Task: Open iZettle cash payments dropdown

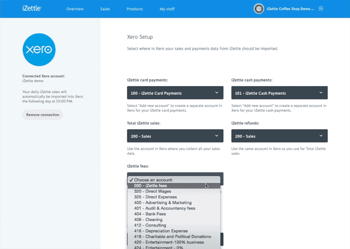Action: (279, 93)
